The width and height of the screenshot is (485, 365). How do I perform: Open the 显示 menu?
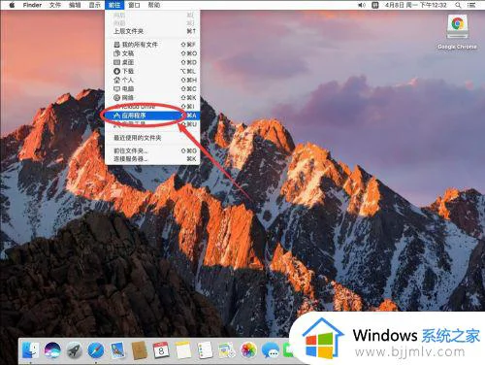click(x=95, y=5)
